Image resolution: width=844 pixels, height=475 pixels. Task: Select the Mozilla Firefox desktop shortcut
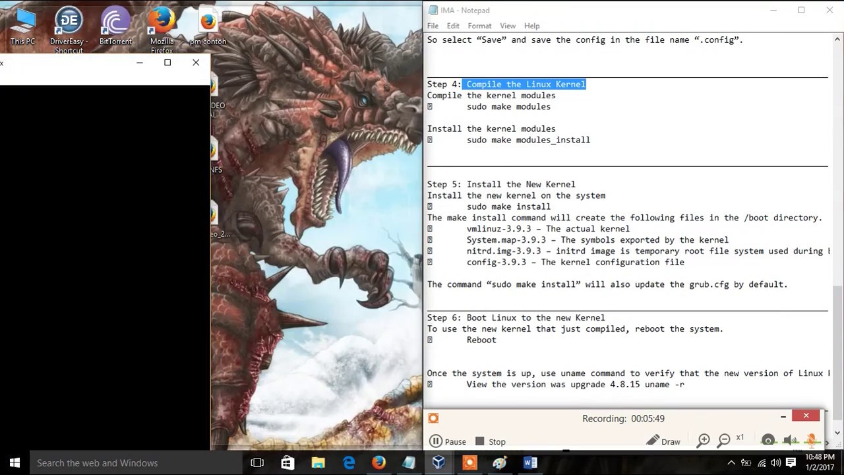[x=162, y=30]
